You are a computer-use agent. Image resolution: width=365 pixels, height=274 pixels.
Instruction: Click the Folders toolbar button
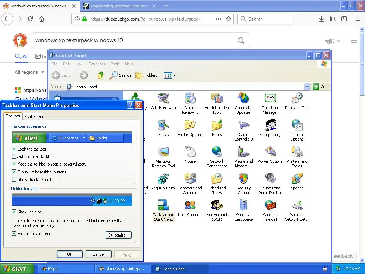pyautogui.click(x=146, y=75)
